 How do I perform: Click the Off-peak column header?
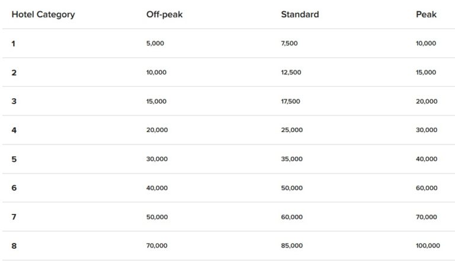coord(164,14)
